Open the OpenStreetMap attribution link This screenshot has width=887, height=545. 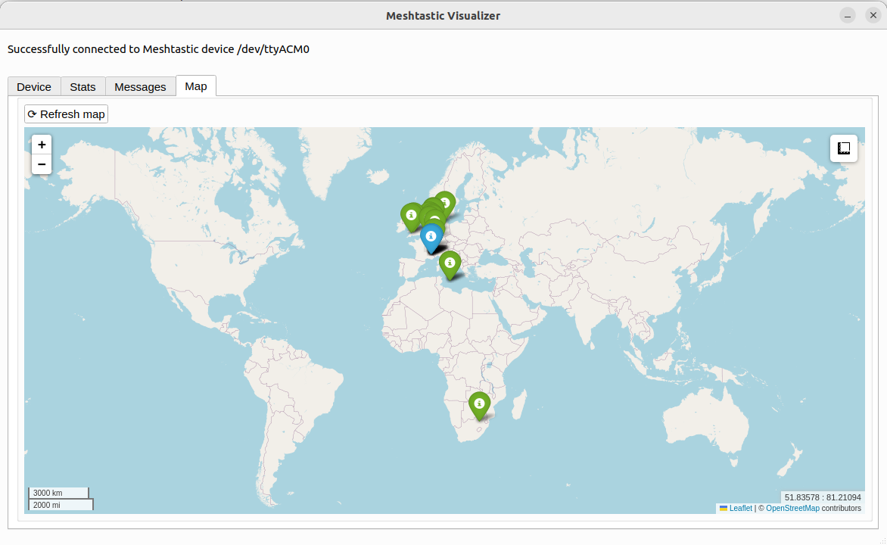pos(792,508)
